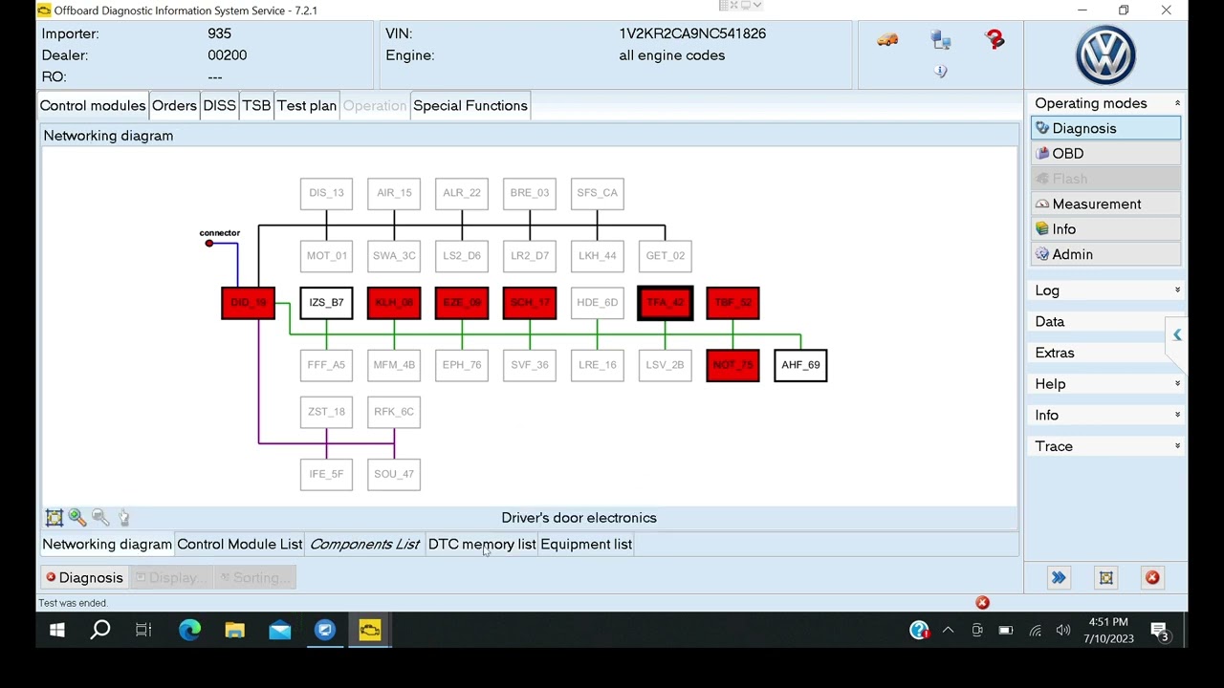Viewport: 1224px width, 688px height.
Task: Click the volume speaker tray icon
Action: click(1063, 631)
